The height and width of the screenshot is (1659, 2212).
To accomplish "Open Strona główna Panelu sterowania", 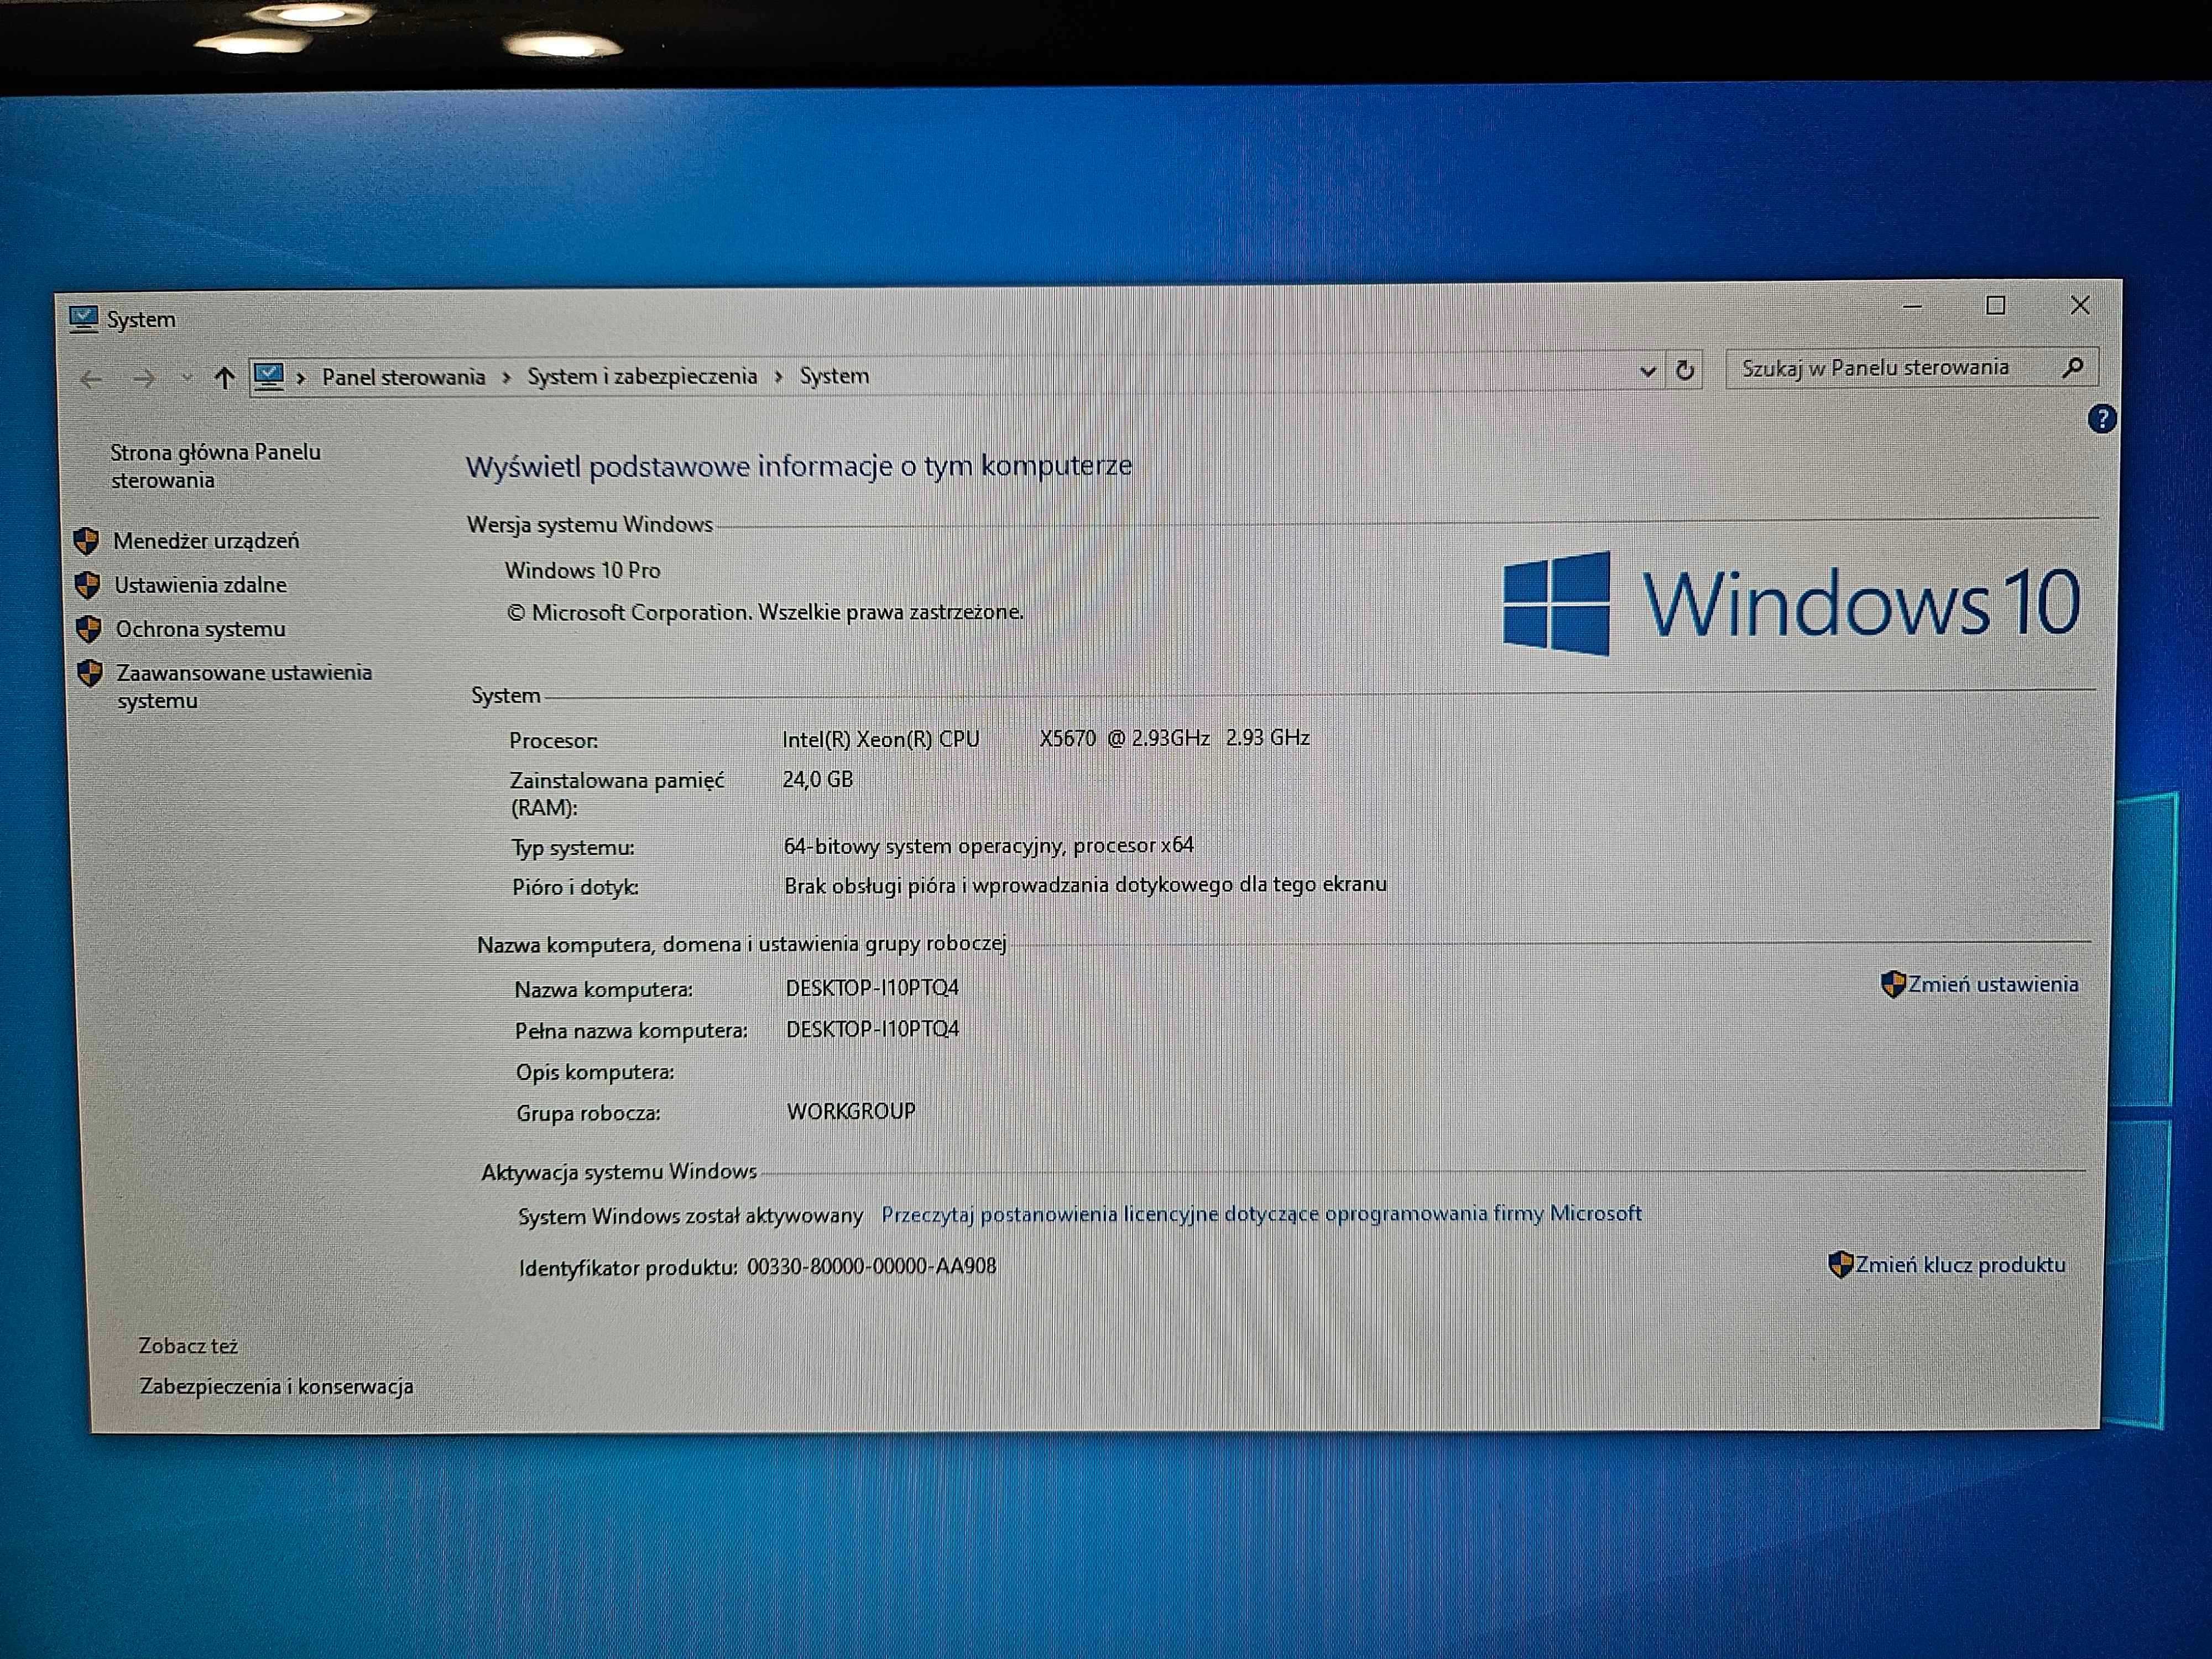I will click(x=215, y=466).
